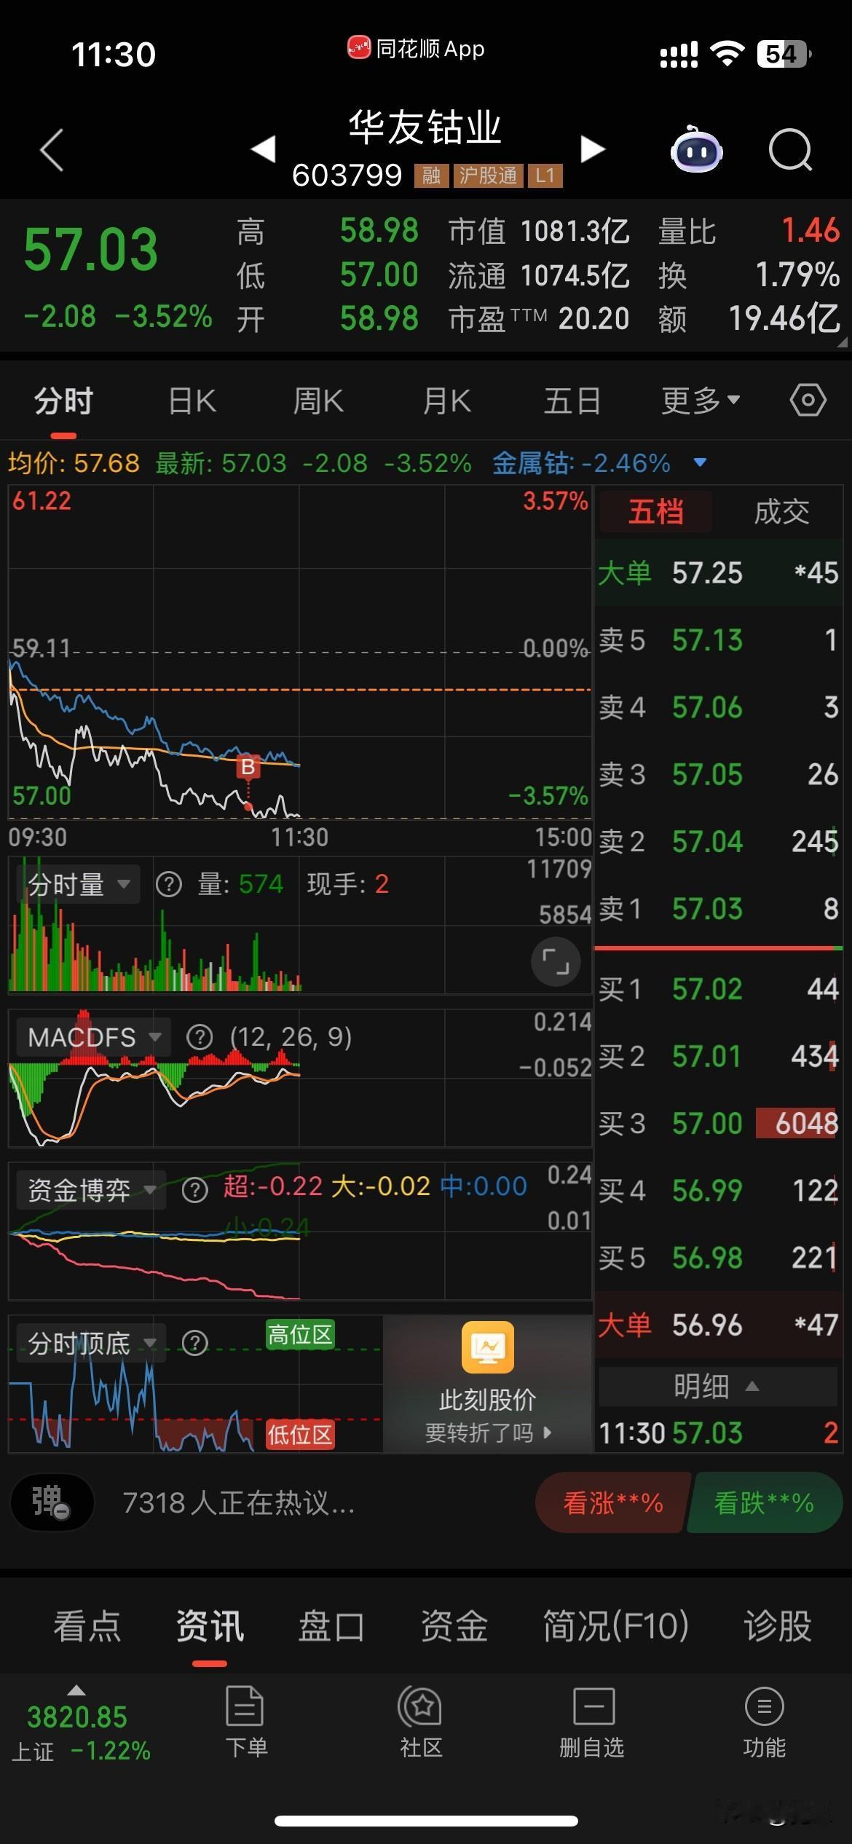
Task: Open the 看点 section tab
Action: [x=87, y=1626]
